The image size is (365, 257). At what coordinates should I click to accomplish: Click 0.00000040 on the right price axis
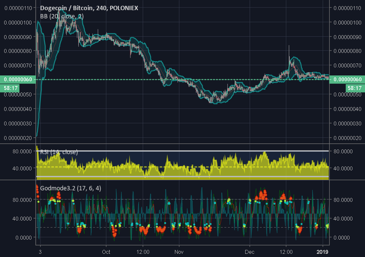tap(347, 109)
